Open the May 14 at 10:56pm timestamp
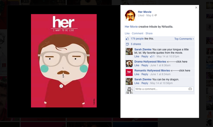The width and height of the screenshot is (213, 127). coord(162,83)
